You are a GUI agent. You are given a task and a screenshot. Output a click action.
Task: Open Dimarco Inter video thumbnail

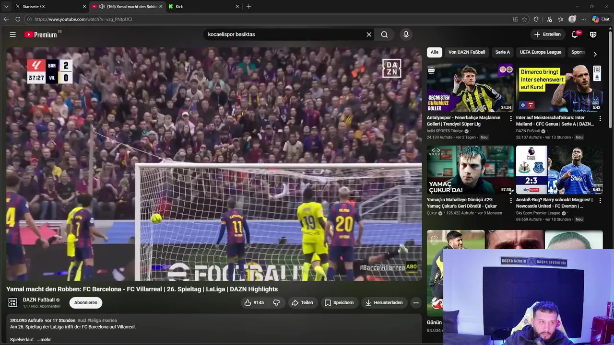point(559,88)
